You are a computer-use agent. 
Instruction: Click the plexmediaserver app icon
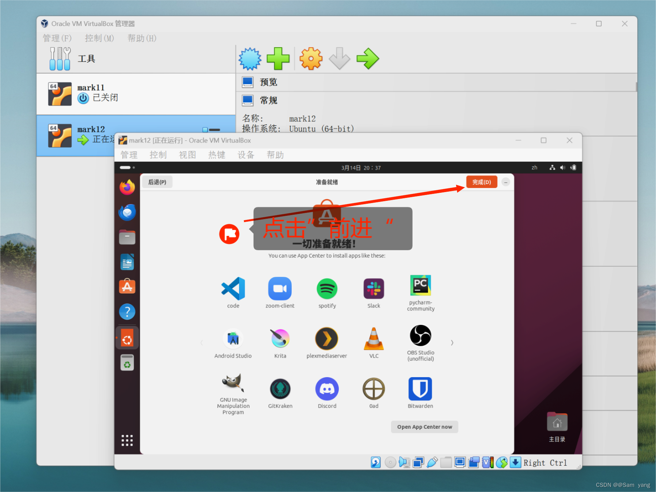[327, 339]
